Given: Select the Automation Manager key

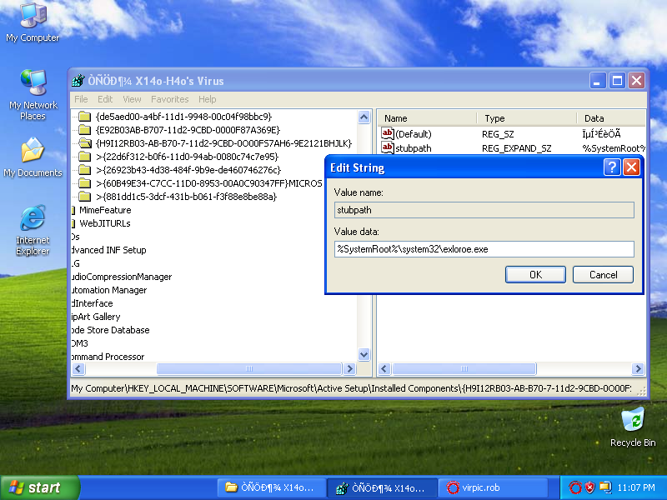Looking at the screenshot, I should (109, 290).
